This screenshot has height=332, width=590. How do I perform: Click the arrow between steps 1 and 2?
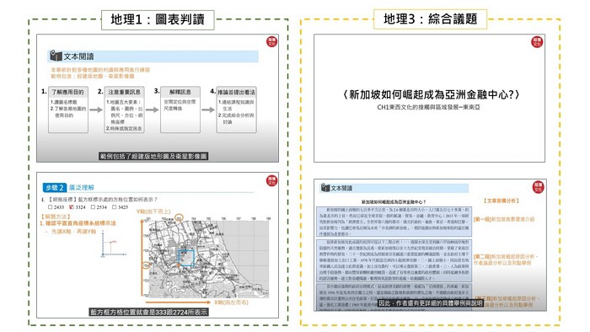[96, 110]
